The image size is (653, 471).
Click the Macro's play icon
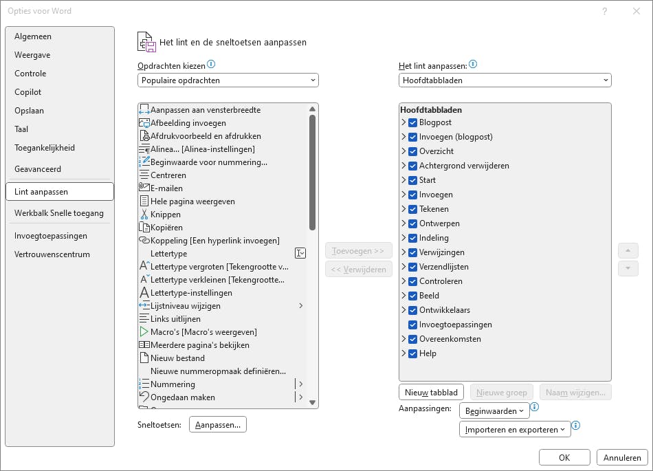144,332
